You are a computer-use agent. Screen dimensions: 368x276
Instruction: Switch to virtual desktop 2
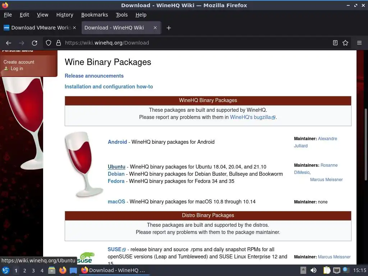point(25,271)
